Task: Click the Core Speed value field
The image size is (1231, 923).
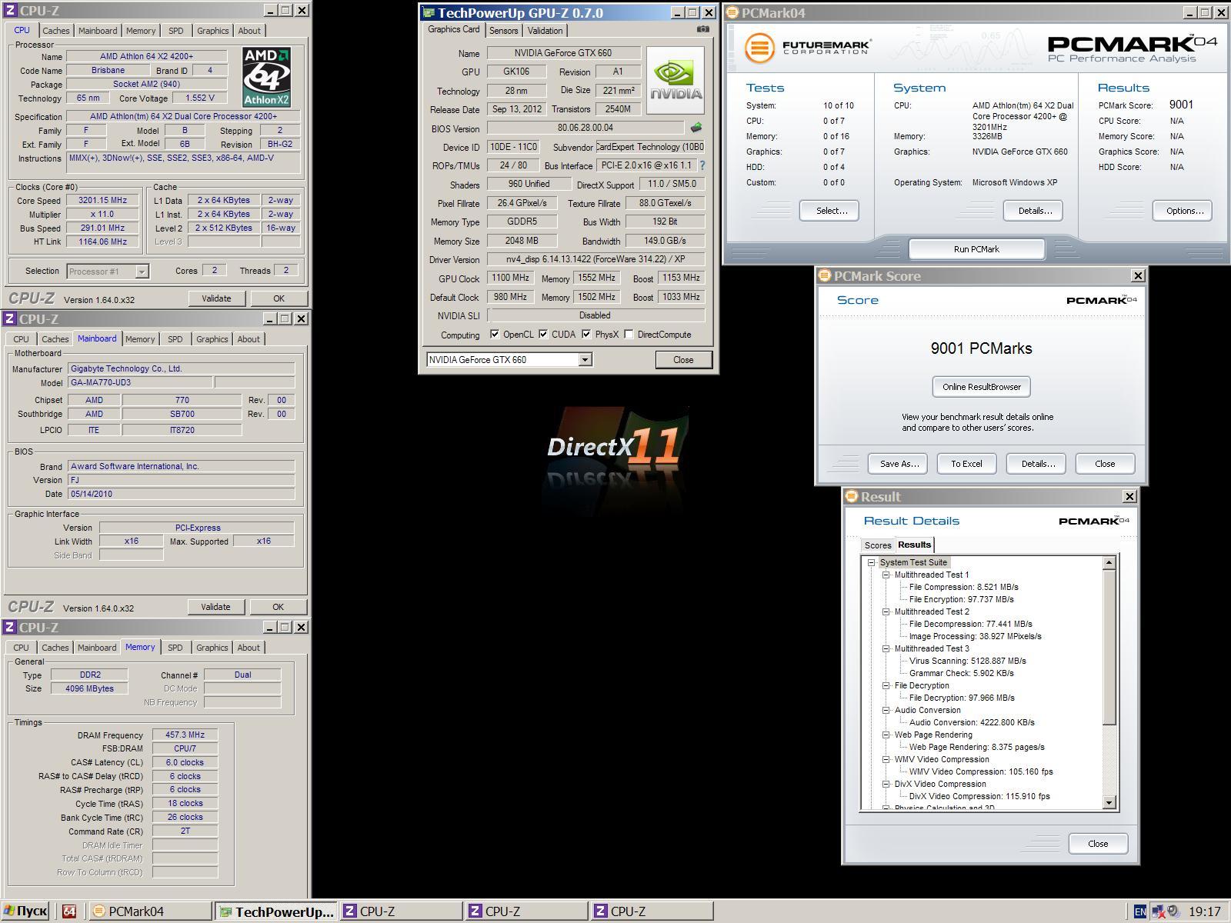Action: [x=102, y=200]
